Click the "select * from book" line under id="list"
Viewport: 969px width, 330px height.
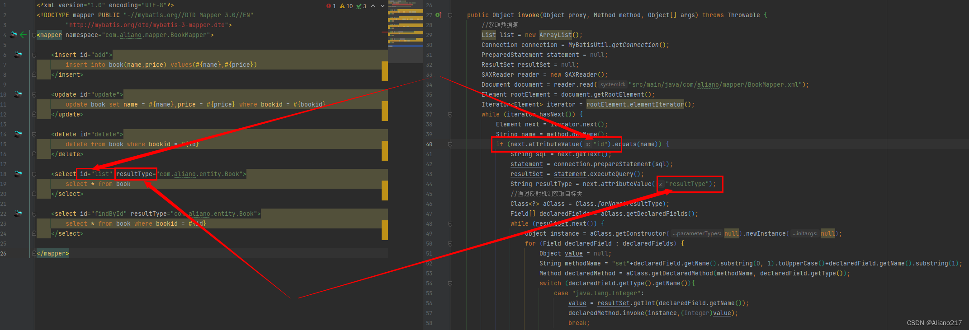point(98,184)
